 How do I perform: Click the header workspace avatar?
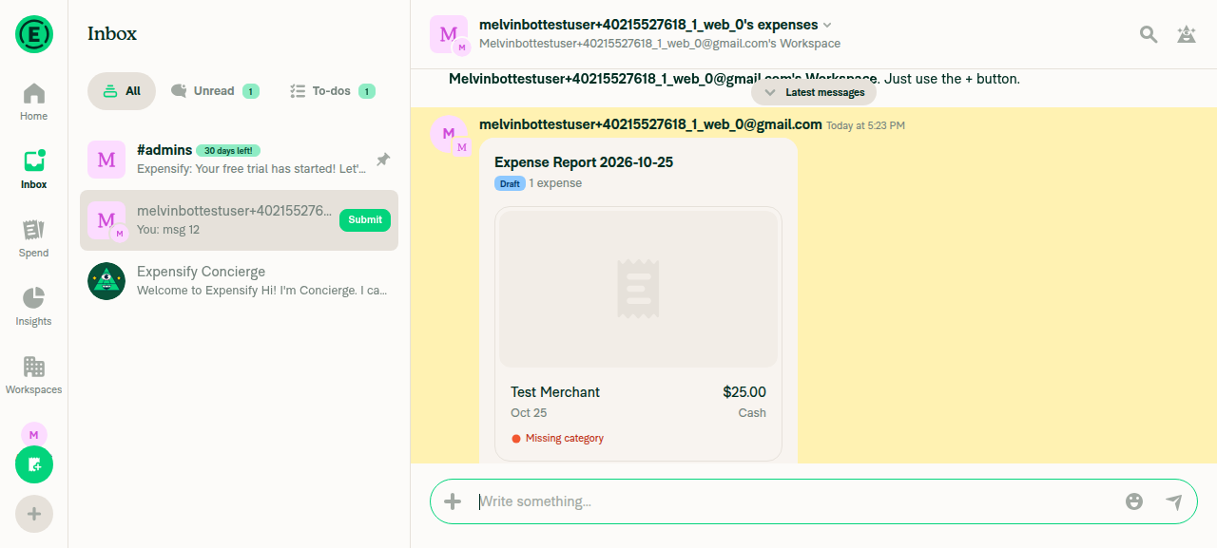click(449, 34)
